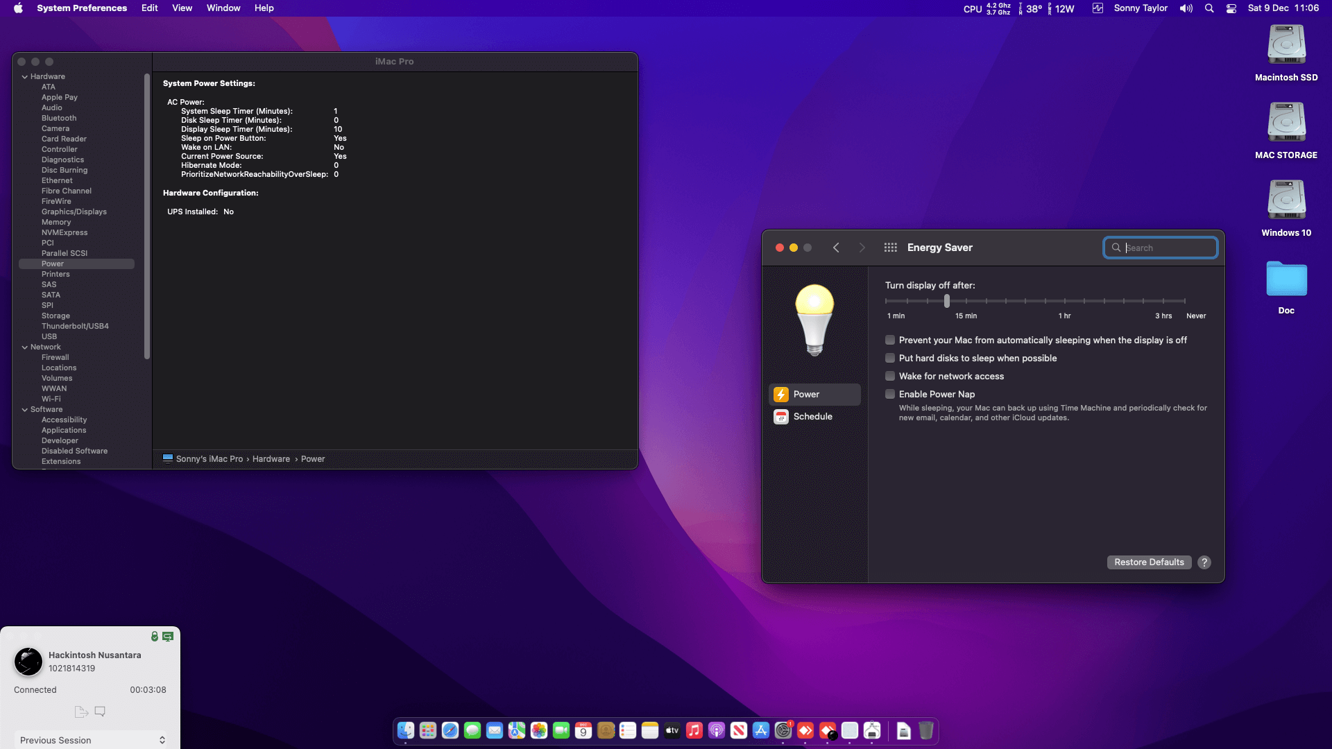
Task: Collapse the Network tree group
Action: coord(25,347)
